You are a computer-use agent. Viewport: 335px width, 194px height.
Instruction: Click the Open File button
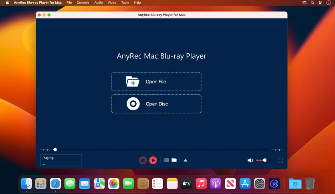[x=156, y=82]
